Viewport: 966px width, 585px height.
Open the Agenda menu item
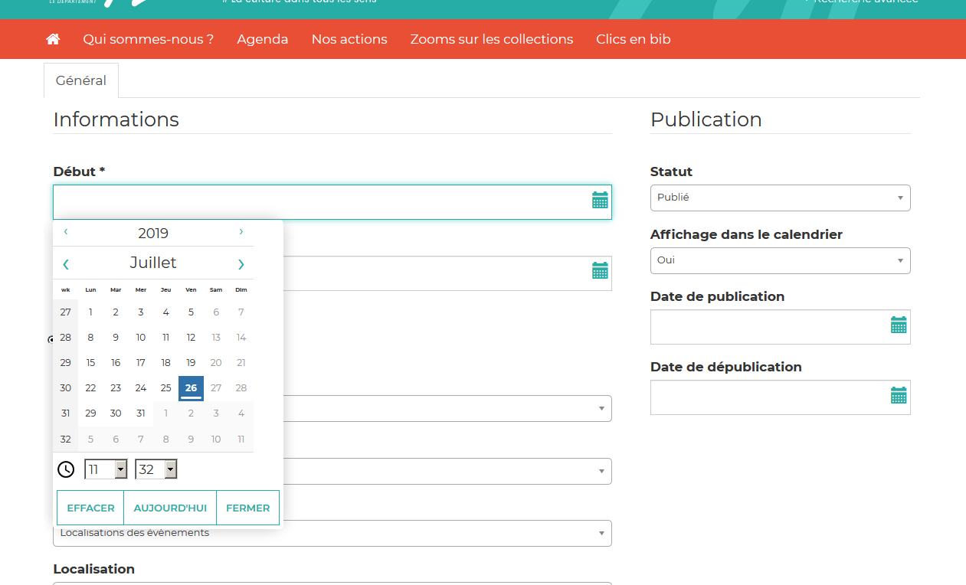[263, 39]
